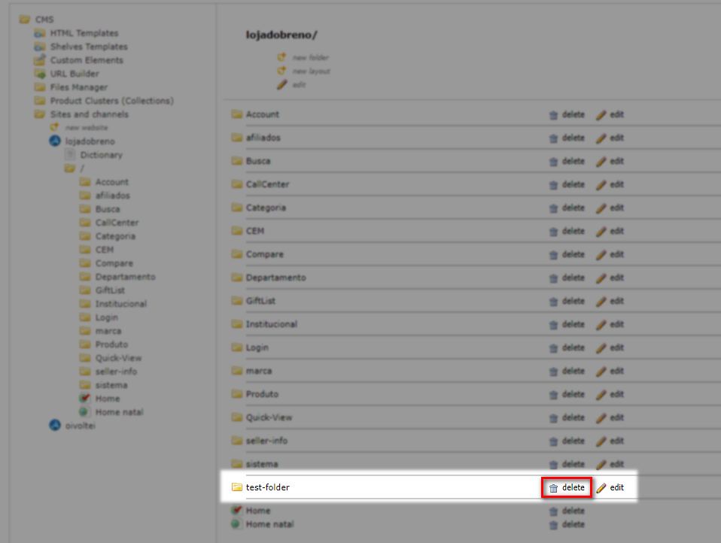Click the Dictionary page icon in tree
721x543 pixels.
tap(70, 155)
